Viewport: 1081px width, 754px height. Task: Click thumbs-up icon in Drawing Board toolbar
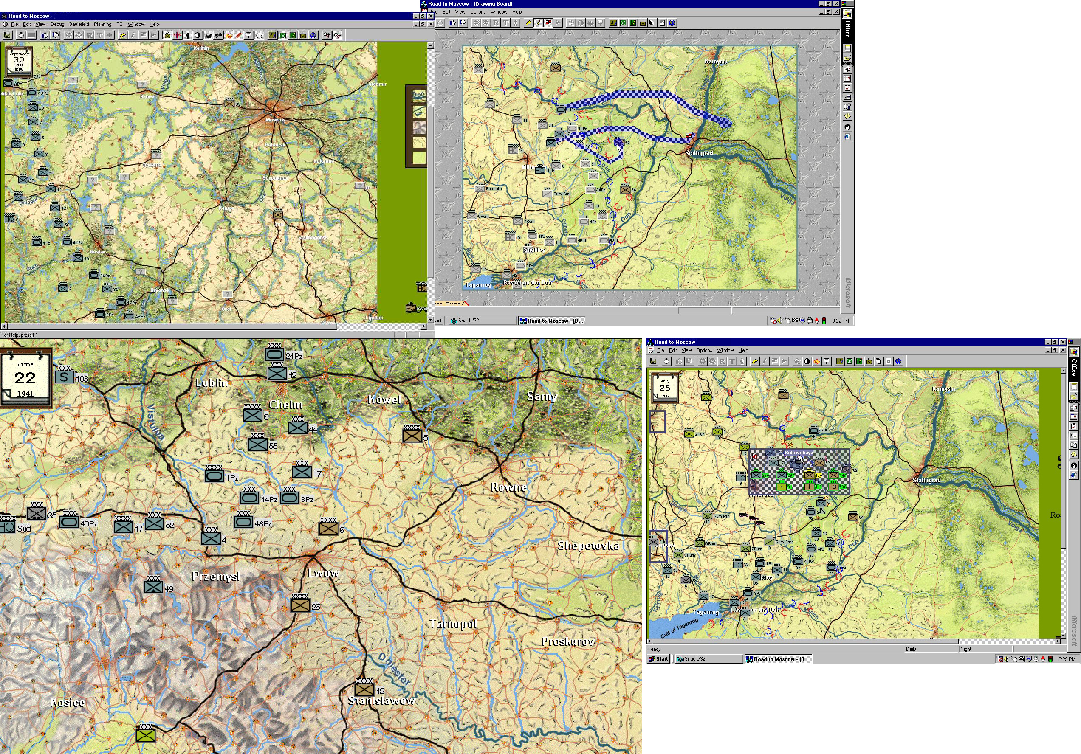pos(453,23)
